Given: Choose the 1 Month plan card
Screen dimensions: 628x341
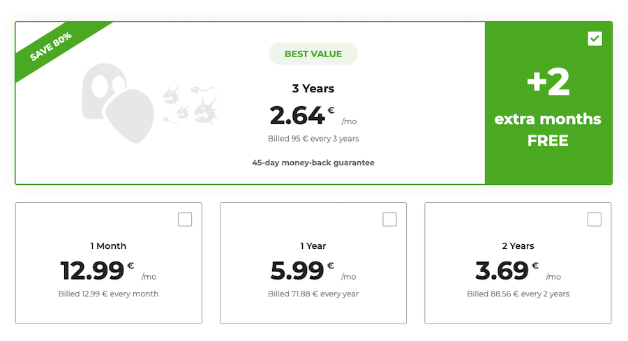Looking at the screenshot, I should click(x=109, y=263).
